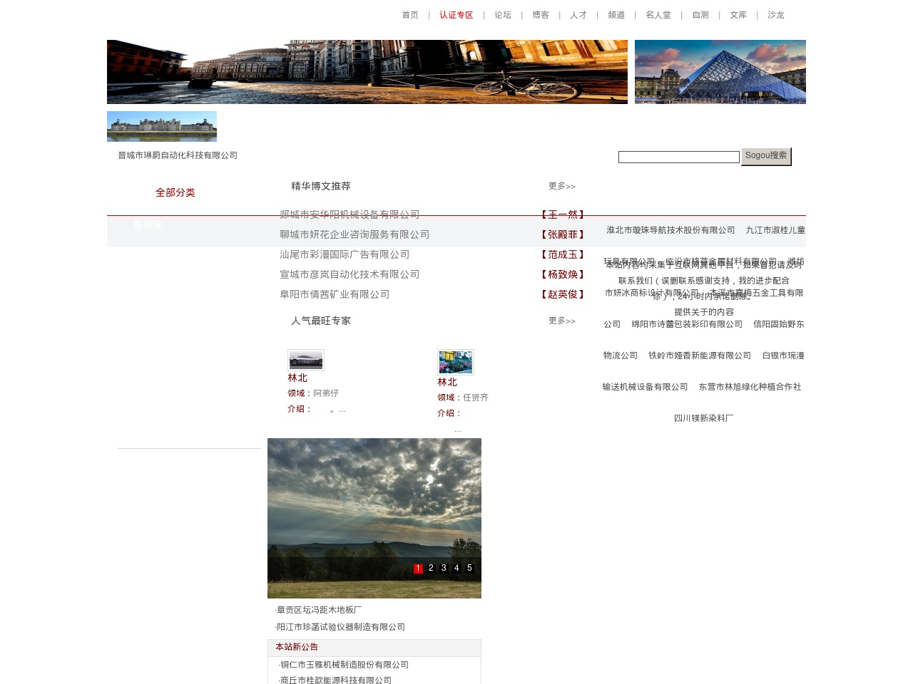Open author link 【王一然】
The height and width of the screenshot is (684, 913).
[x=563, y=214]
